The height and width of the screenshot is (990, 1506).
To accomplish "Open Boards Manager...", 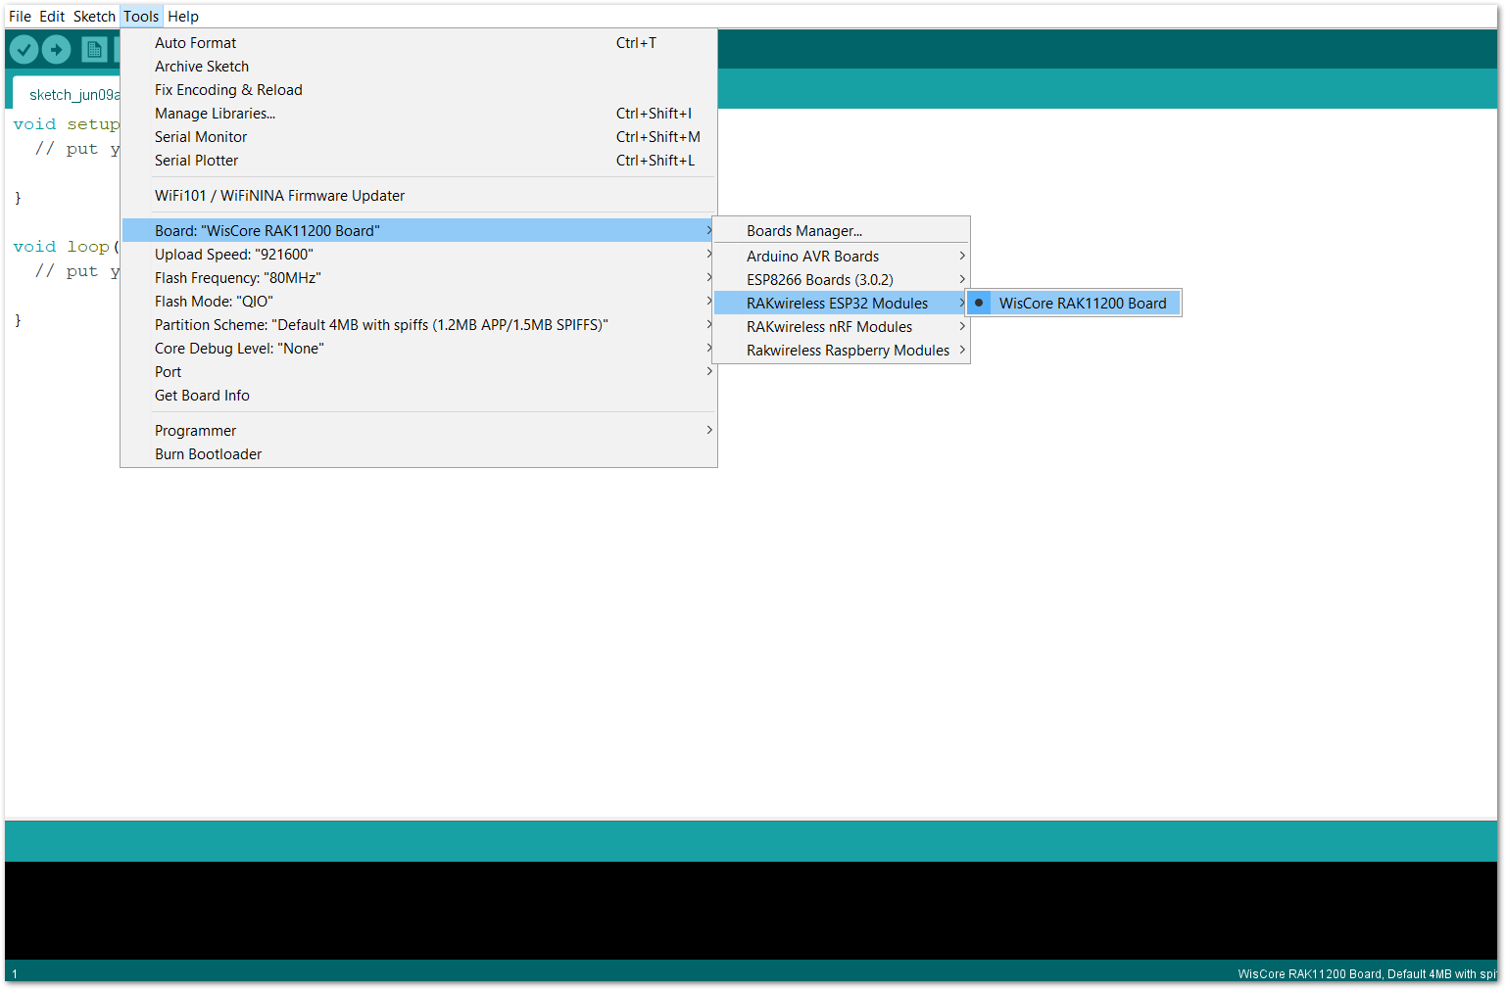I will 842,231.
